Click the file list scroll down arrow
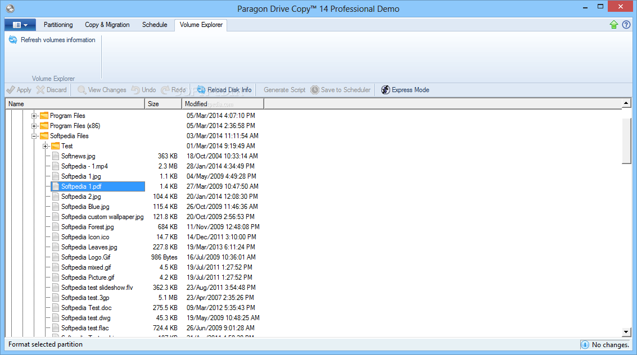 point(626,332)
